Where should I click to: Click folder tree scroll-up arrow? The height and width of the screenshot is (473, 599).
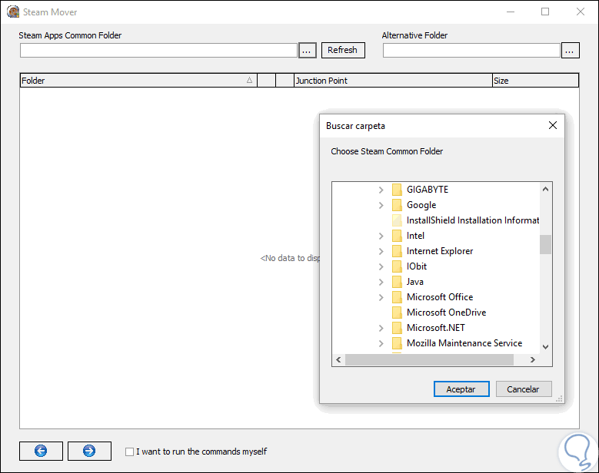point(545,189)
